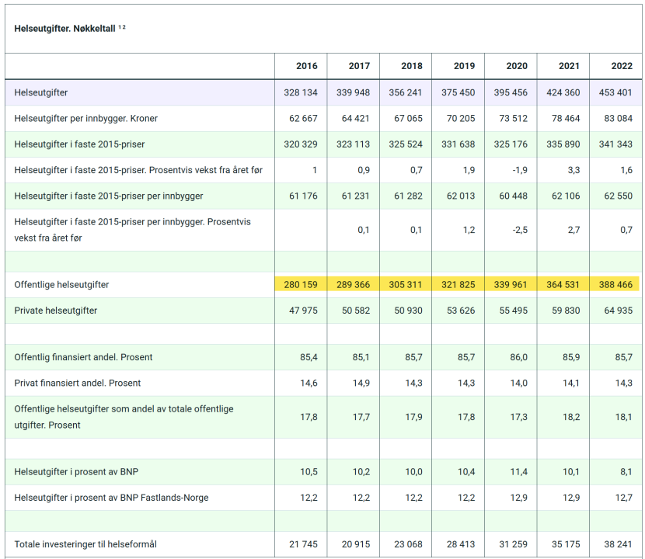Open footnote 1 beside Helseutgifter. Nøkkeltall title
Screen dimensions: 645x559
120,27
